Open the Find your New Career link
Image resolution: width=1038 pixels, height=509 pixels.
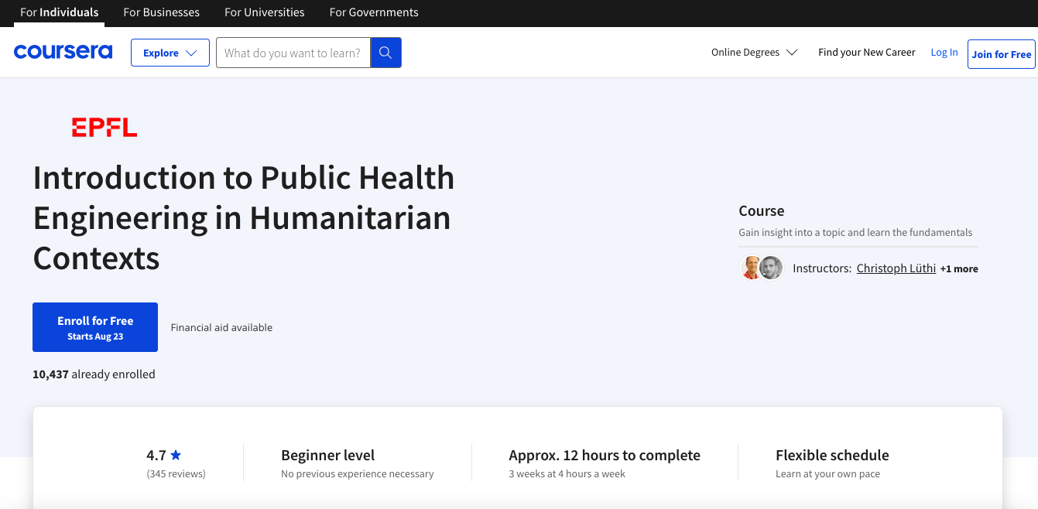click(867, 53)
